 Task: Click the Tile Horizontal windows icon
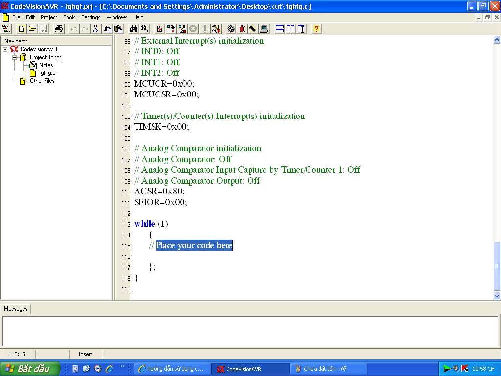pos(279,29)
